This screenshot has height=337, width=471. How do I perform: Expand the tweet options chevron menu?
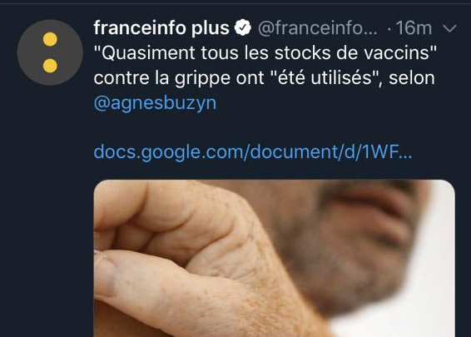[449, 28]
